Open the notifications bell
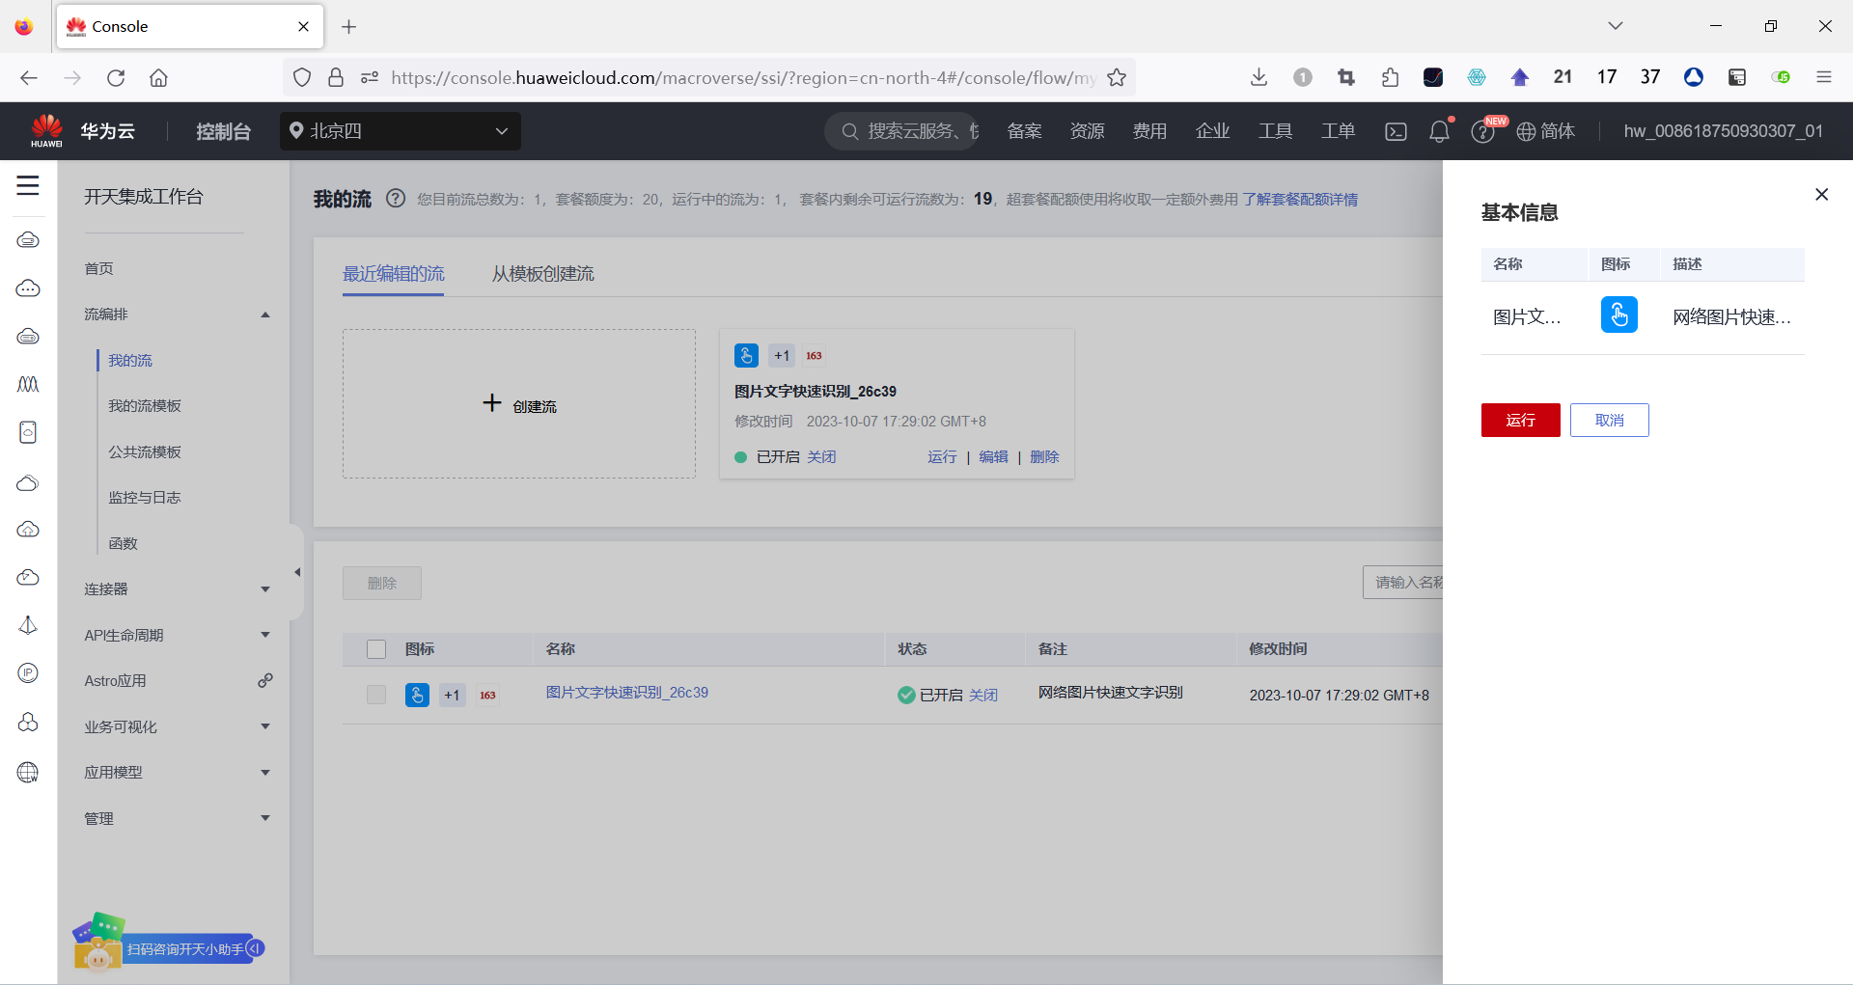 pyautogui.click(x=1439, y=131)
